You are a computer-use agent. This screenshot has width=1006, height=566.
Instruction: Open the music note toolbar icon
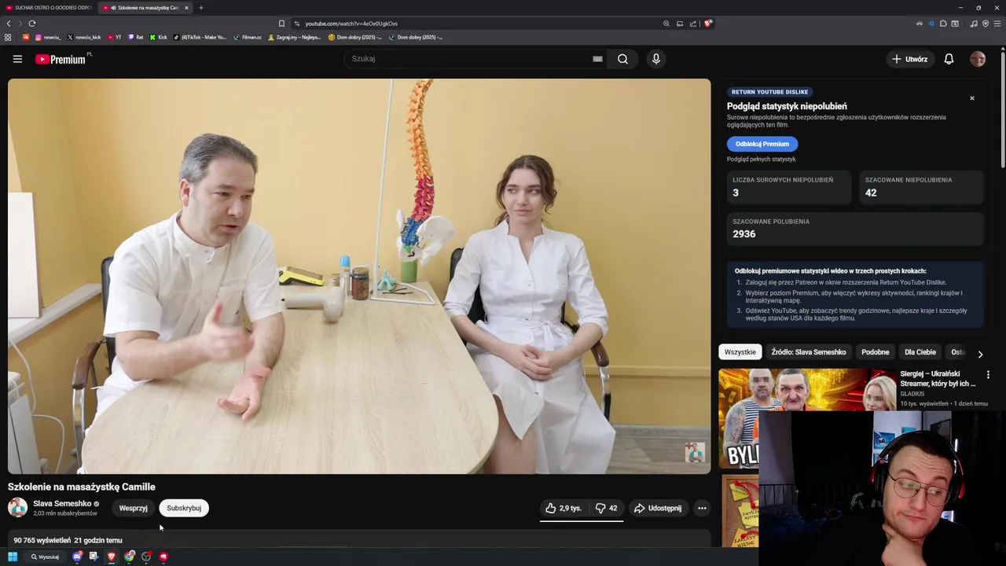pos(974,24)
